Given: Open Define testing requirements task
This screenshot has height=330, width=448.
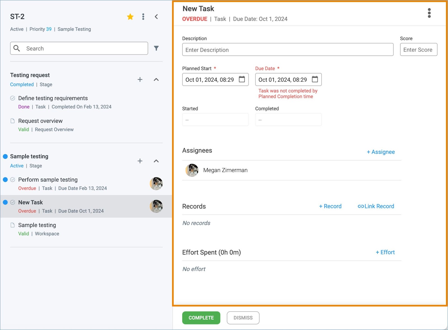Looking at the screenshot, I should (x=53, y=98).
